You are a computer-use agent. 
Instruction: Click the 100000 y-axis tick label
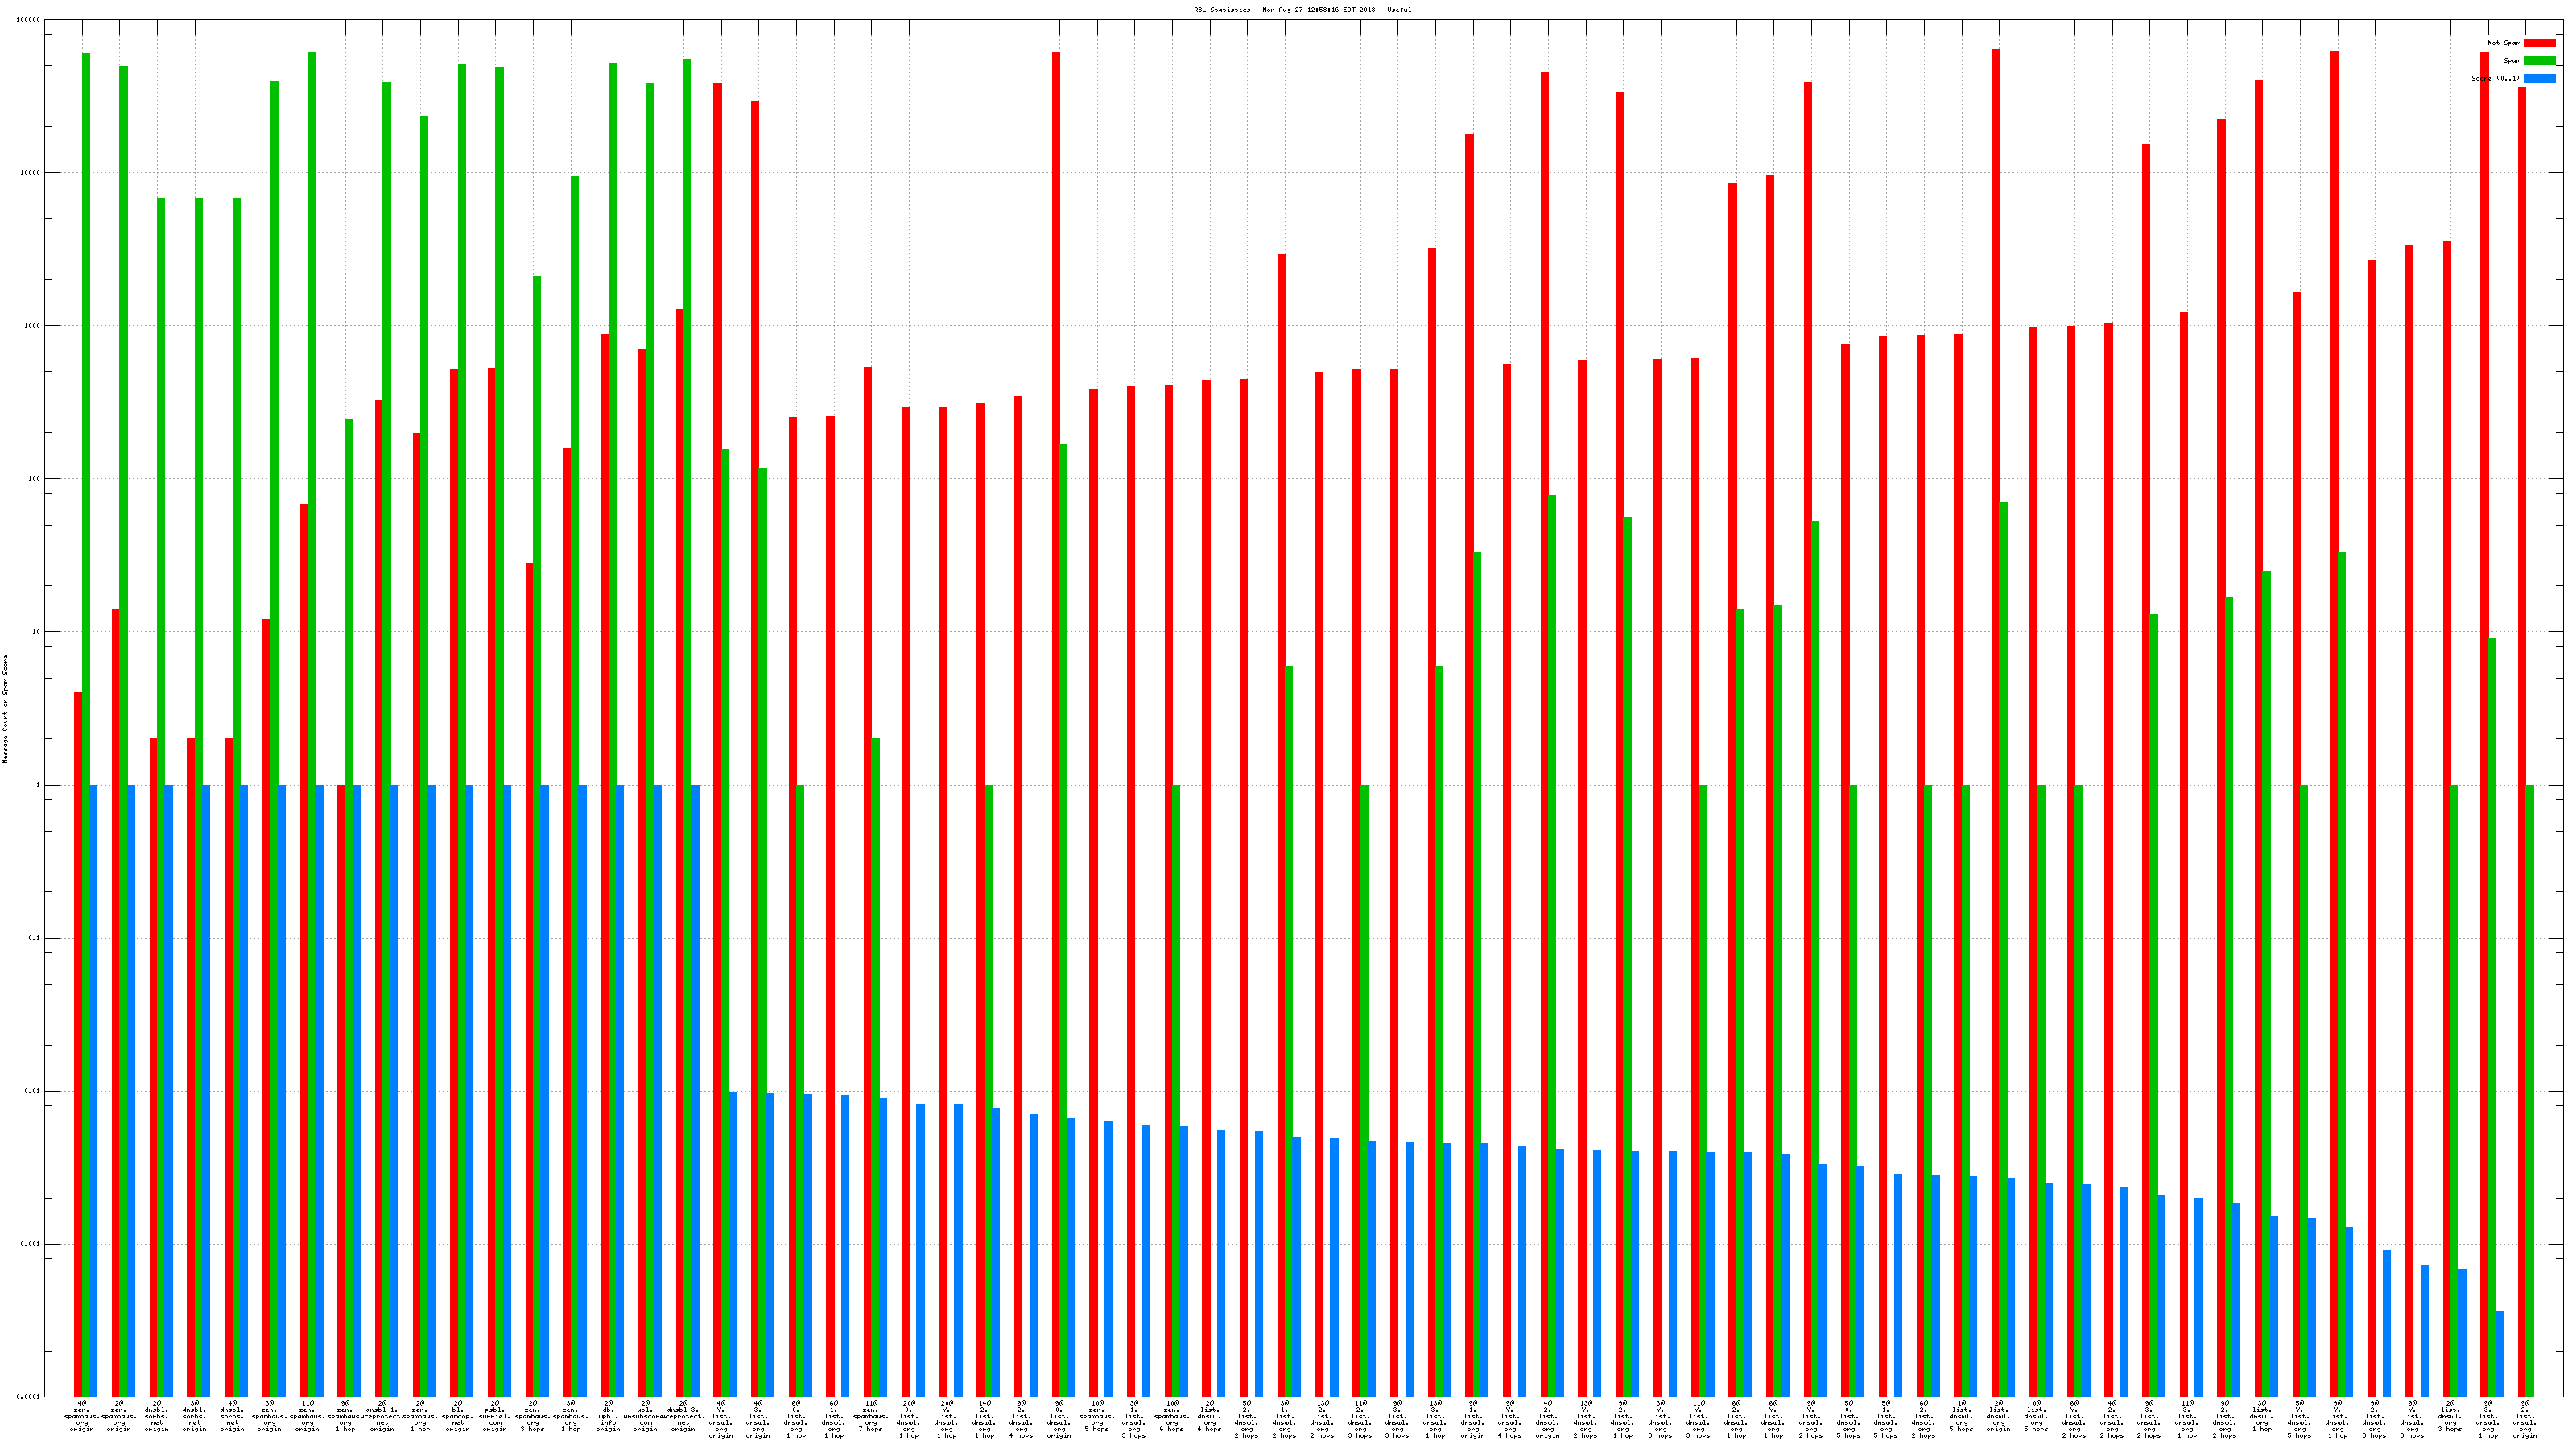30,20
